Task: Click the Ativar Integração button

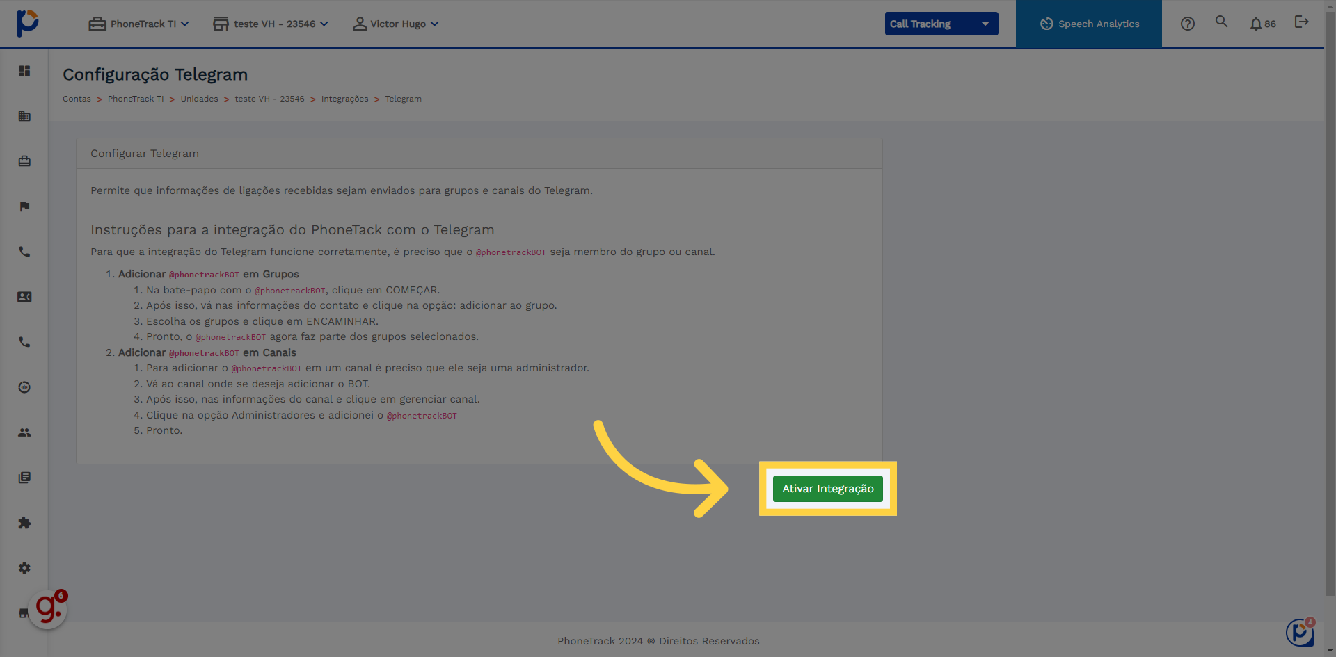Action: pyautogui.click(x=828, y=489)
